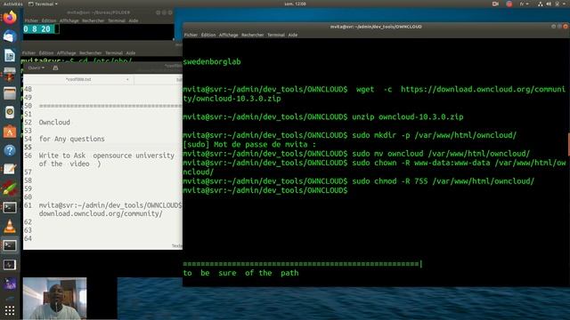
Task: Open the fr keyboard layout dropdown
Action: [524, 4]
